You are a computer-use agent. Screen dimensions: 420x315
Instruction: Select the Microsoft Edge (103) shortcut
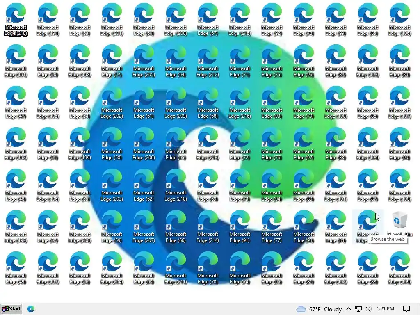coord(368,61)
